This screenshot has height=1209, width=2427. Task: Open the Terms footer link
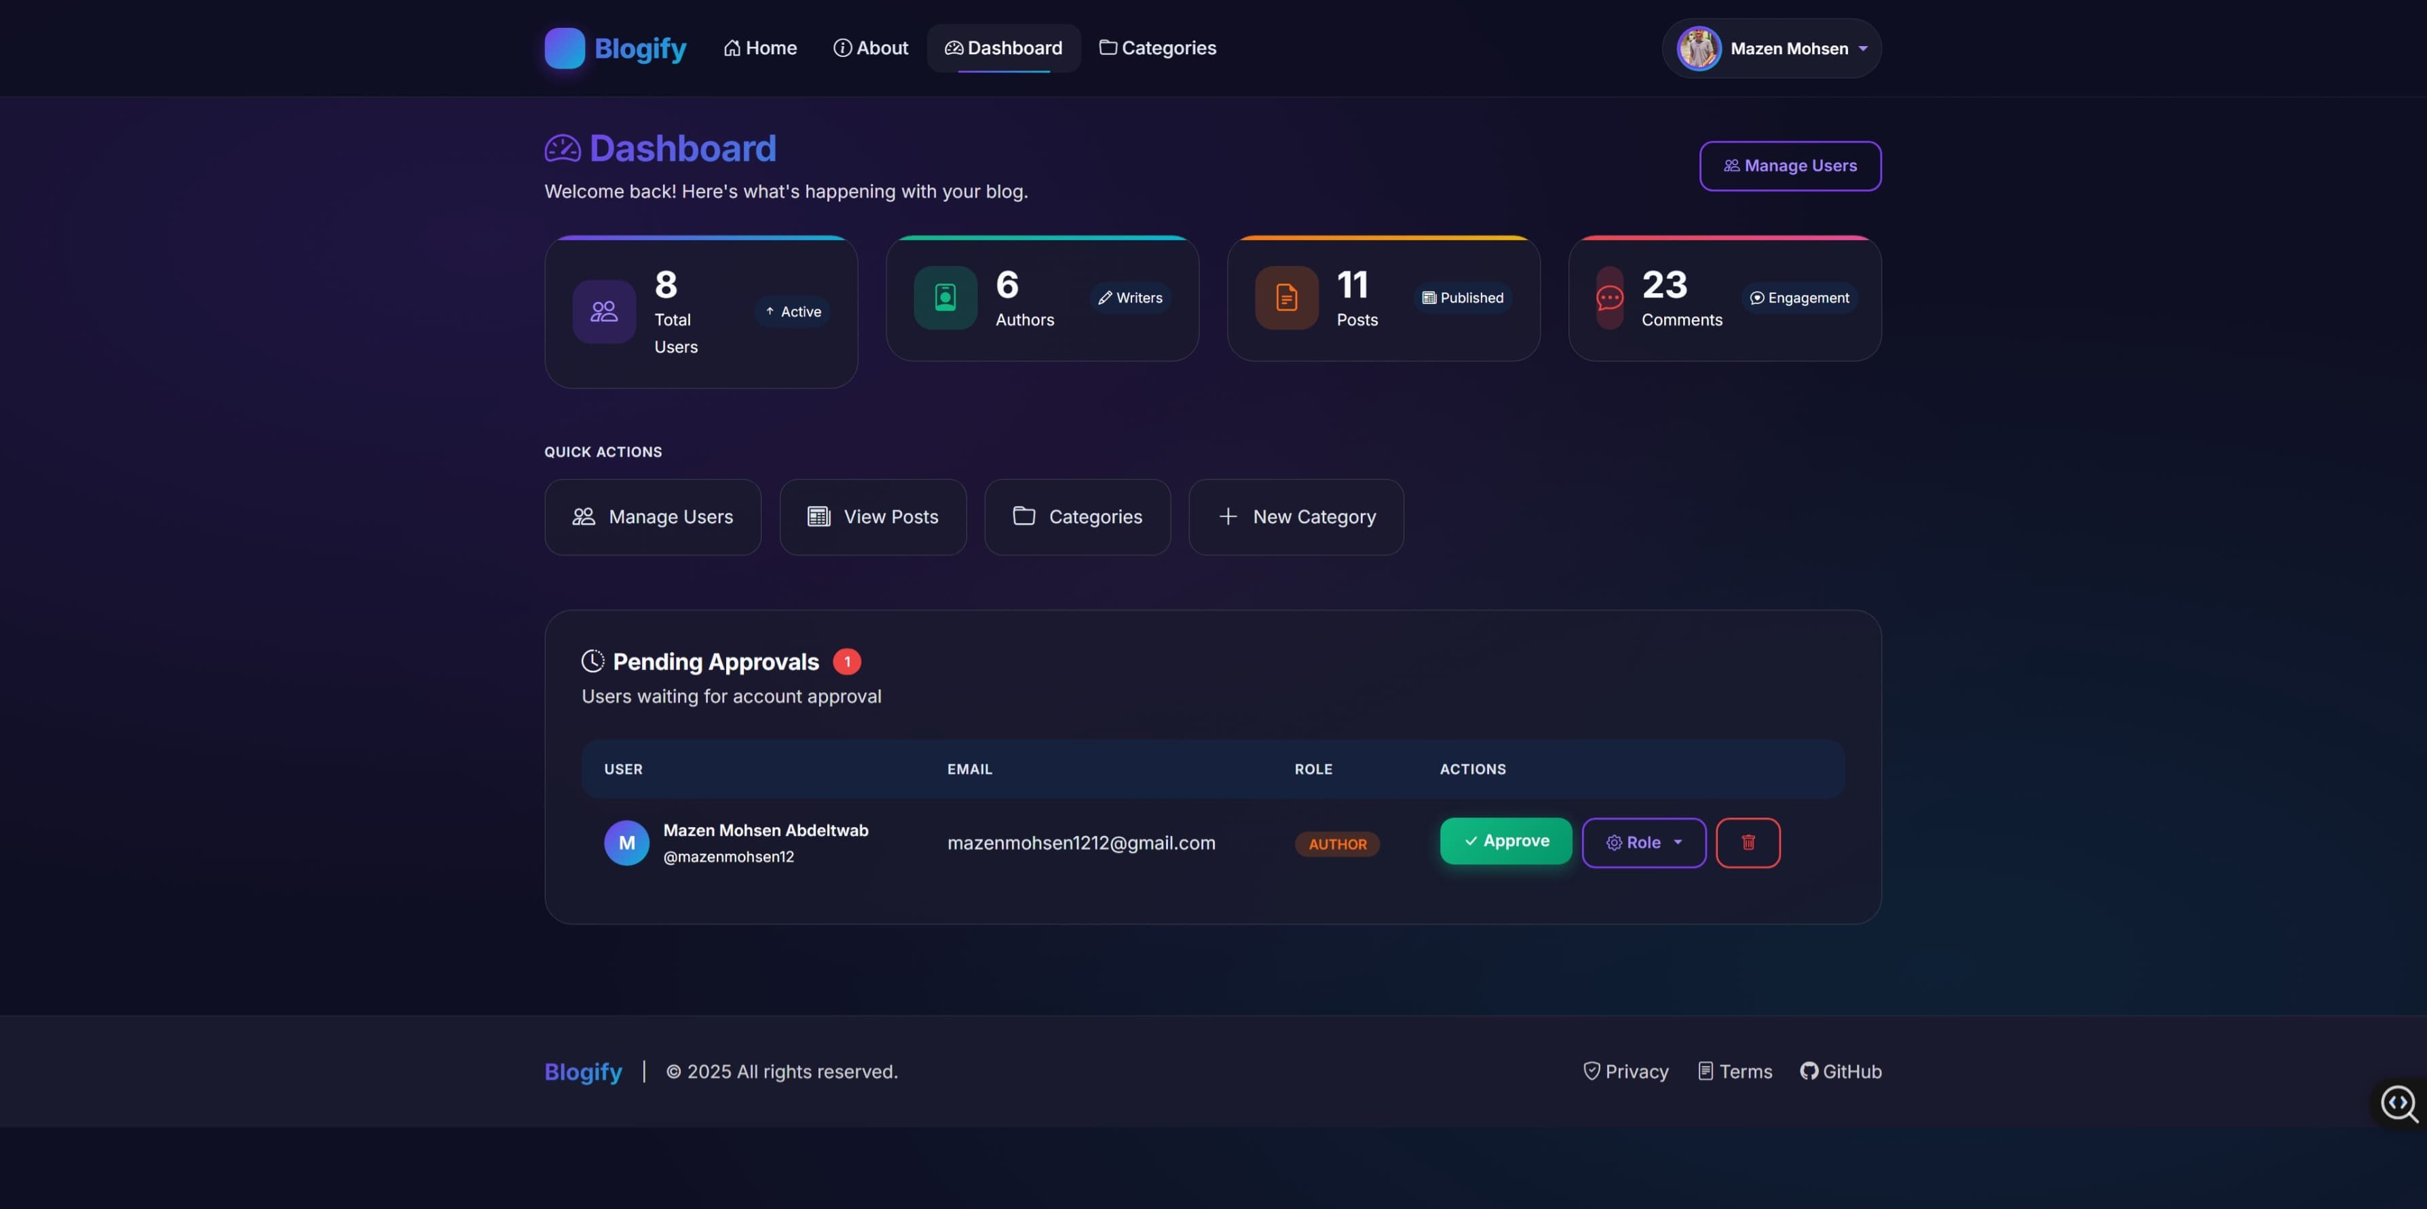(x=1735, y=1071)
